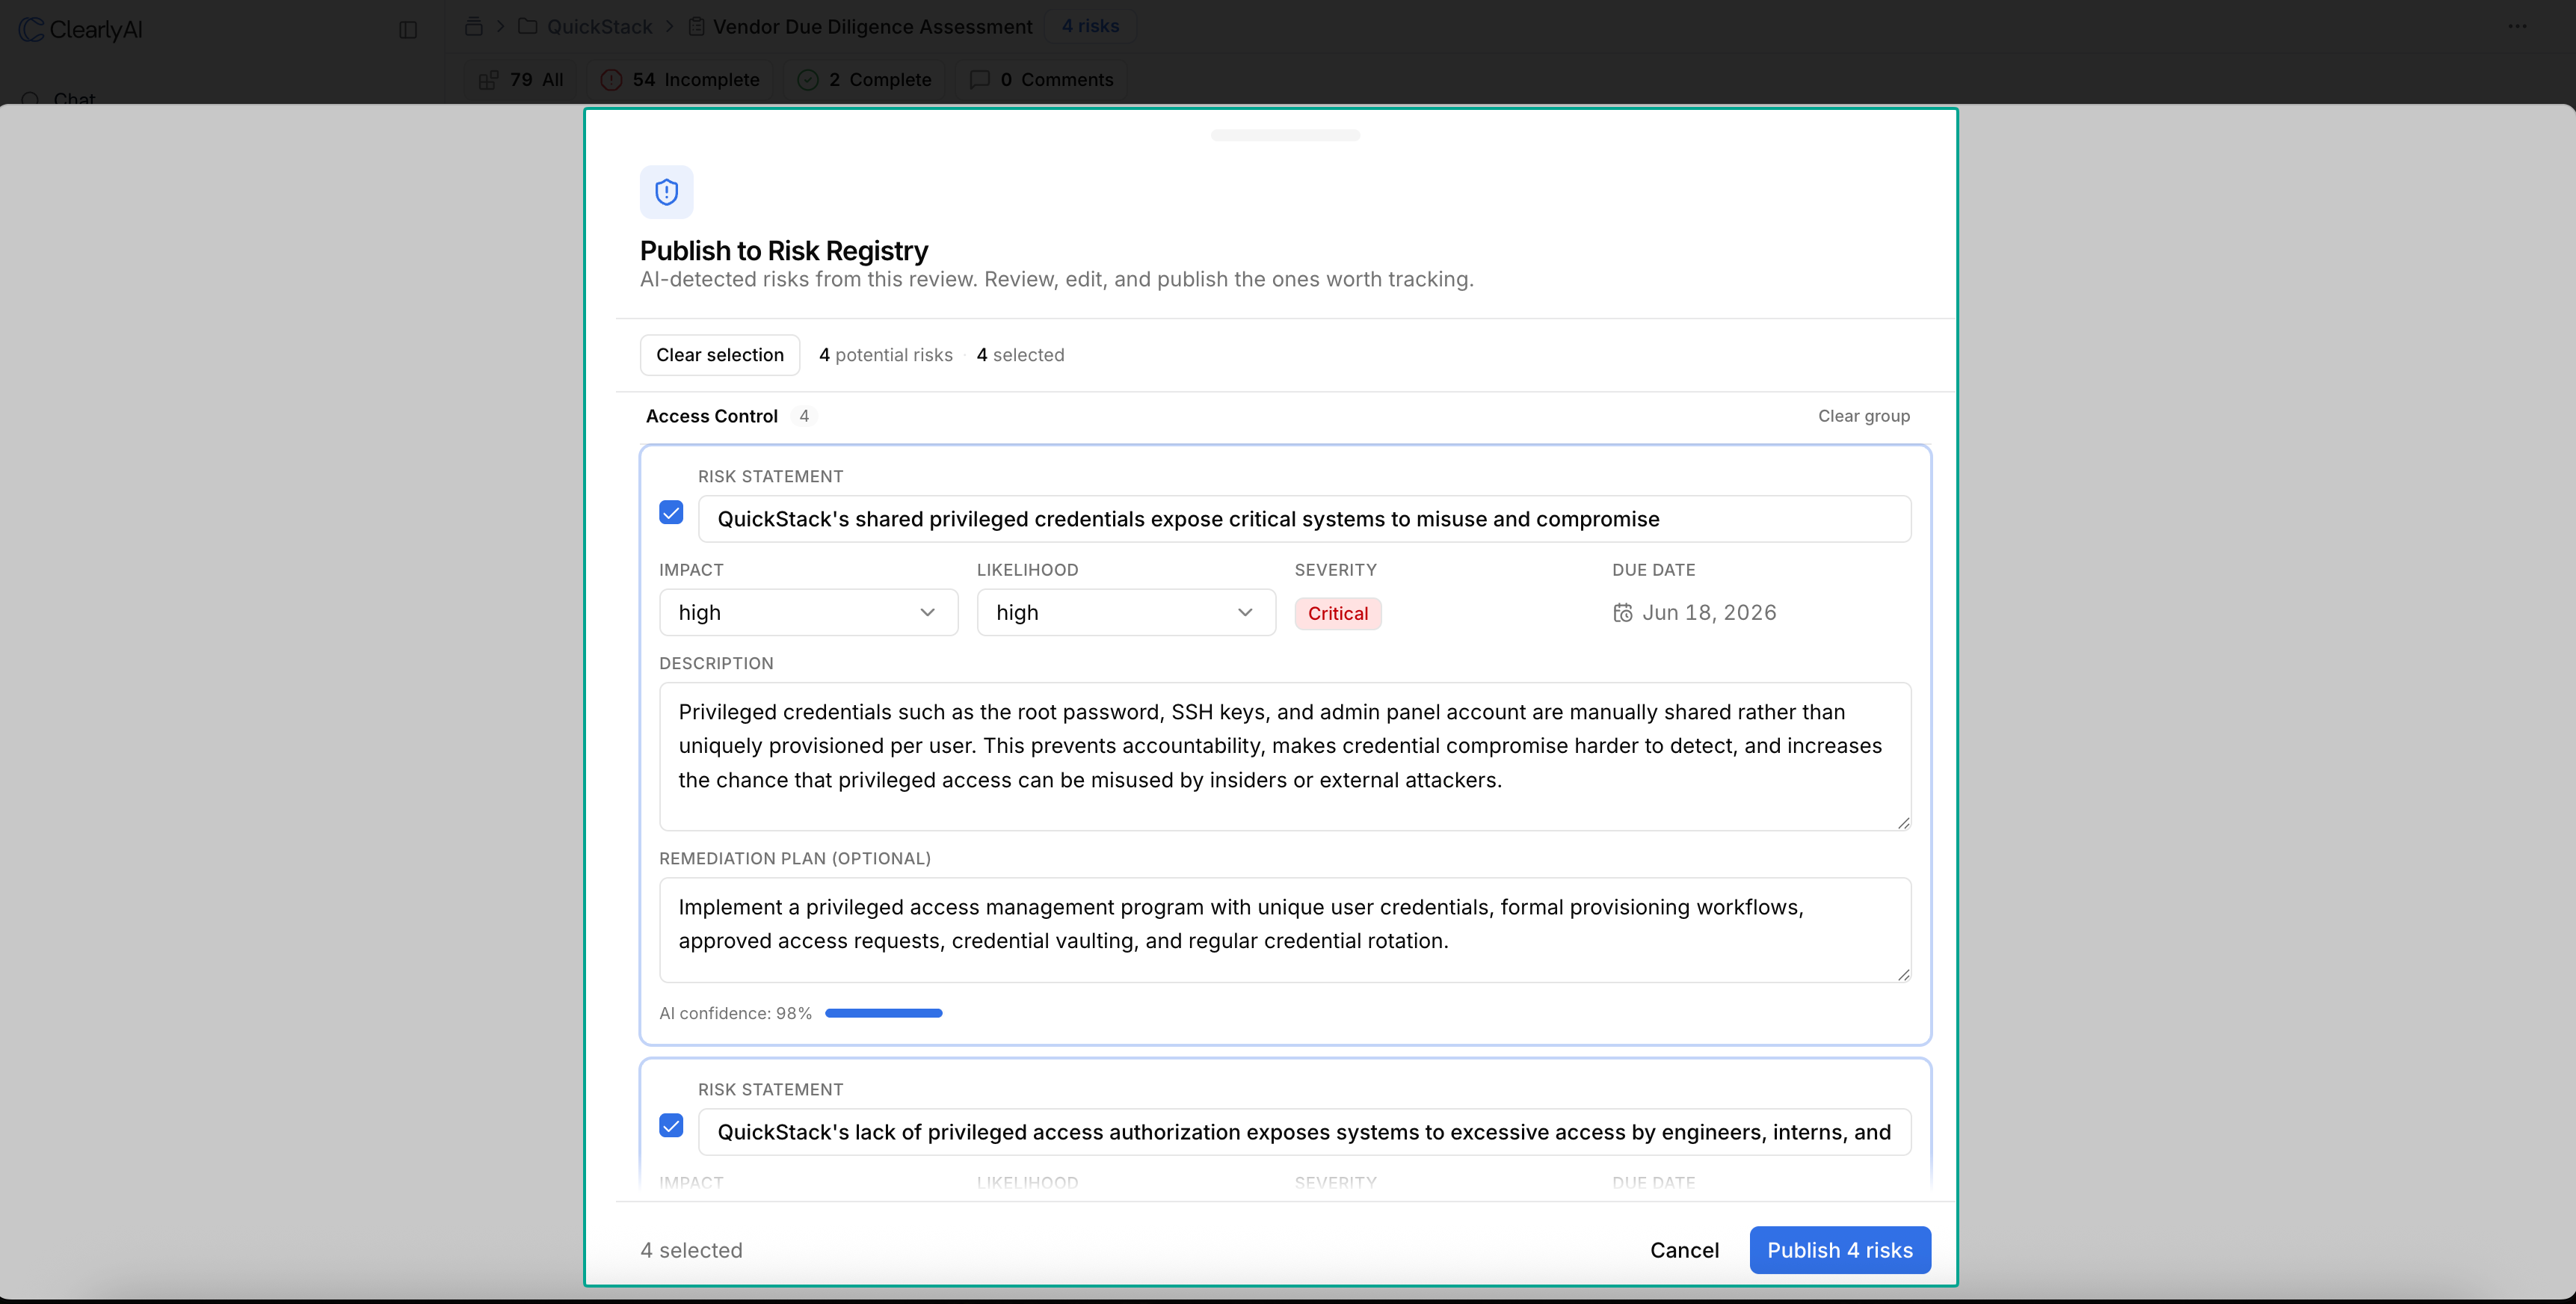This screenshot has width=2576, height=1304.
Task: Click the due date calendar icon
Action: (x=1623, y=613)
